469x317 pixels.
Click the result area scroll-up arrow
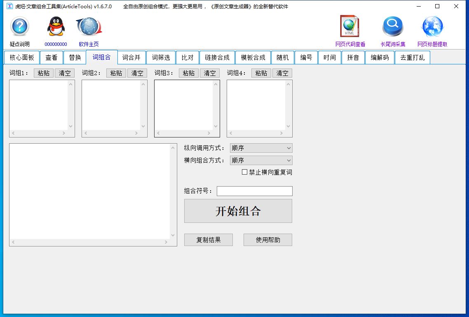[x=173, y=148]
